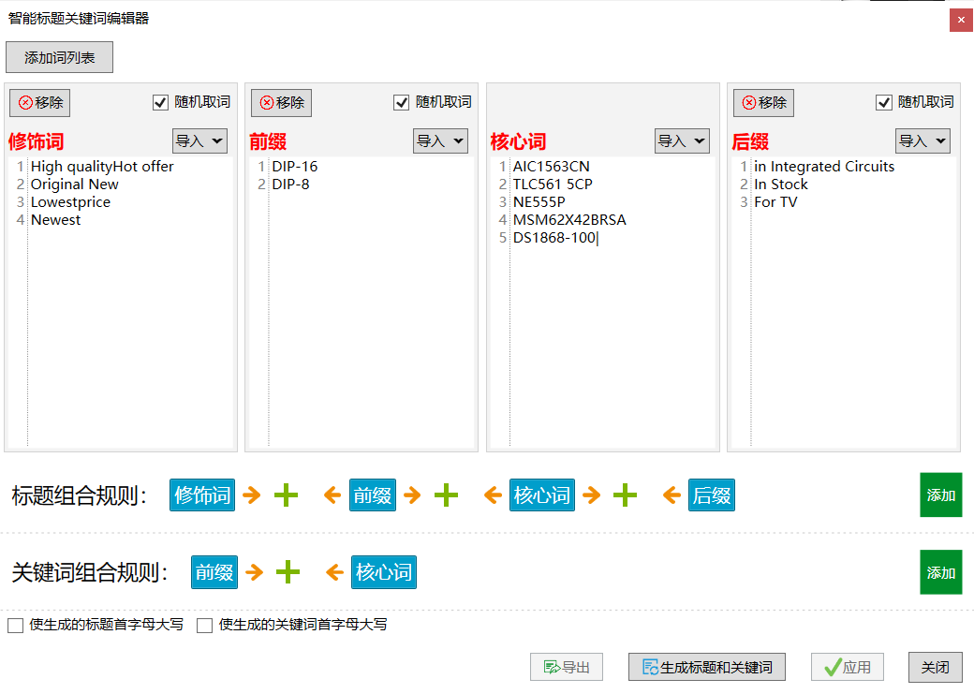974x694 pixels.
Task: Remove the 前缀 word list
Action: pyautogui.click(x=281, y=103)
